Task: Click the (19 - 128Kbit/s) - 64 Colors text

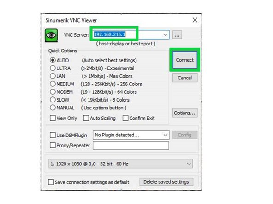Action: coord(109,92)
